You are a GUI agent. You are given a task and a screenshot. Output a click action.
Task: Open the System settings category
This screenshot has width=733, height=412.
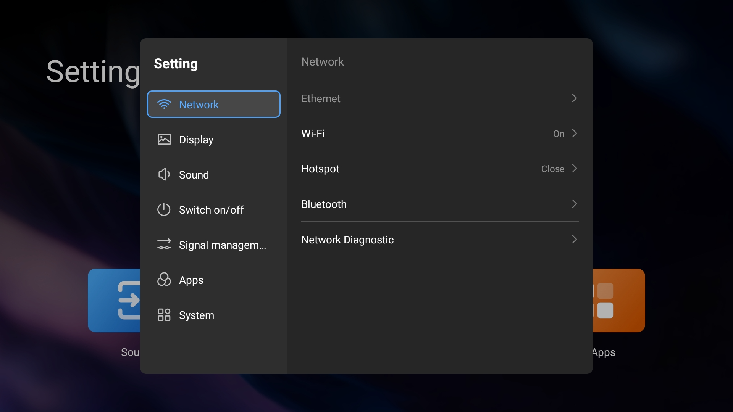point(196,315)
